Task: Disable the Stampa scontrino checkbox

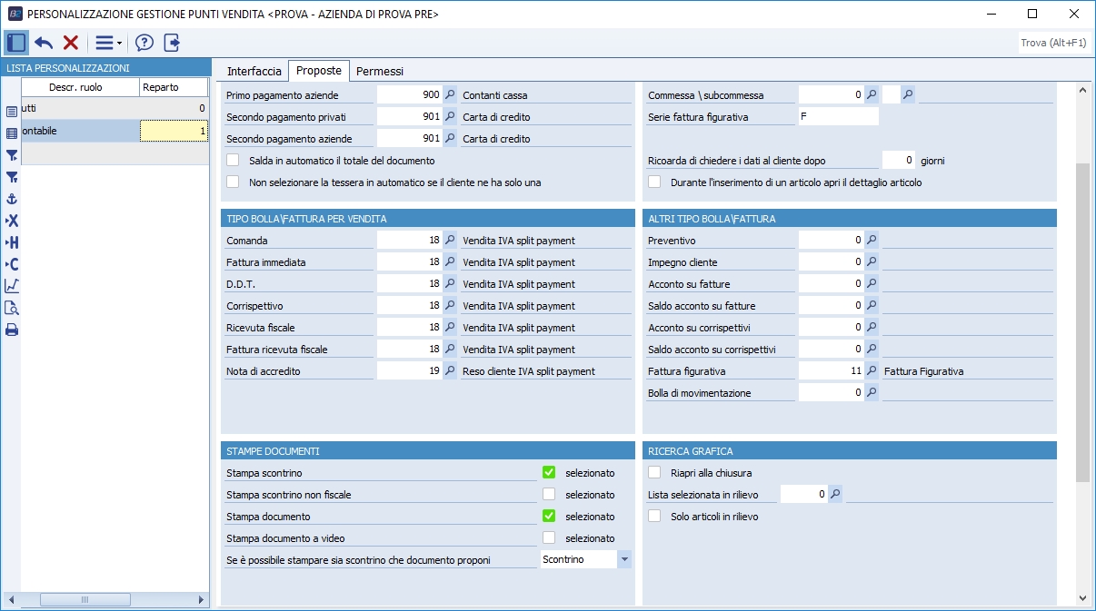Action: [549, 473]
